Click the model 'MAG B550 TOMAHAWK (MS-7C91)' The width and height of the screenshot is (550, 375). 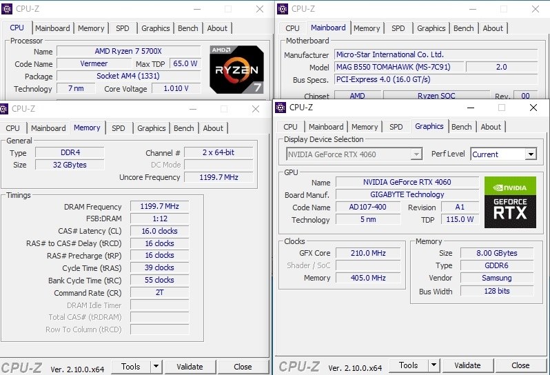tap(399, 67)
